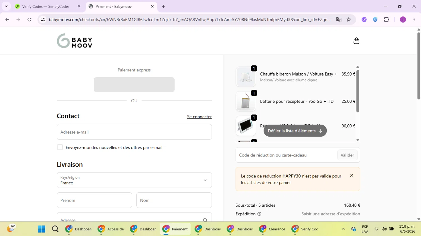The width and height of the screenshot is (421, 236).
Task: Open the Access de taskbar window
Action: (x=111, y=229)
